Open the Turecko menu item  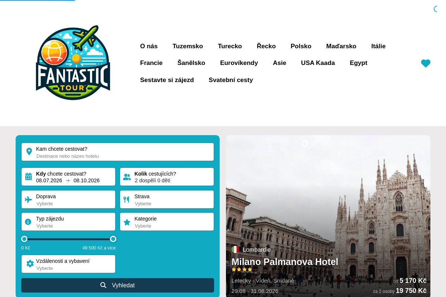[x=230, y=46]
